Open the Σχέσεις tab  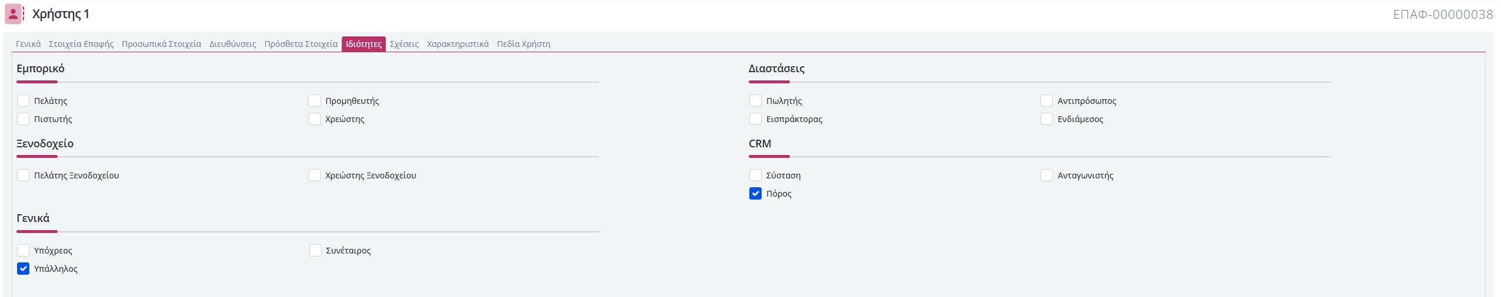pos(404,44)
